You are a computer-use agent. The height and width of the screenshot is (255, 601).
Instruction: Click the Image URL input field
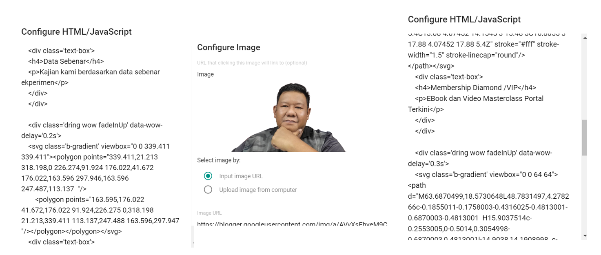pyautogui.click(x=292, y=224)
